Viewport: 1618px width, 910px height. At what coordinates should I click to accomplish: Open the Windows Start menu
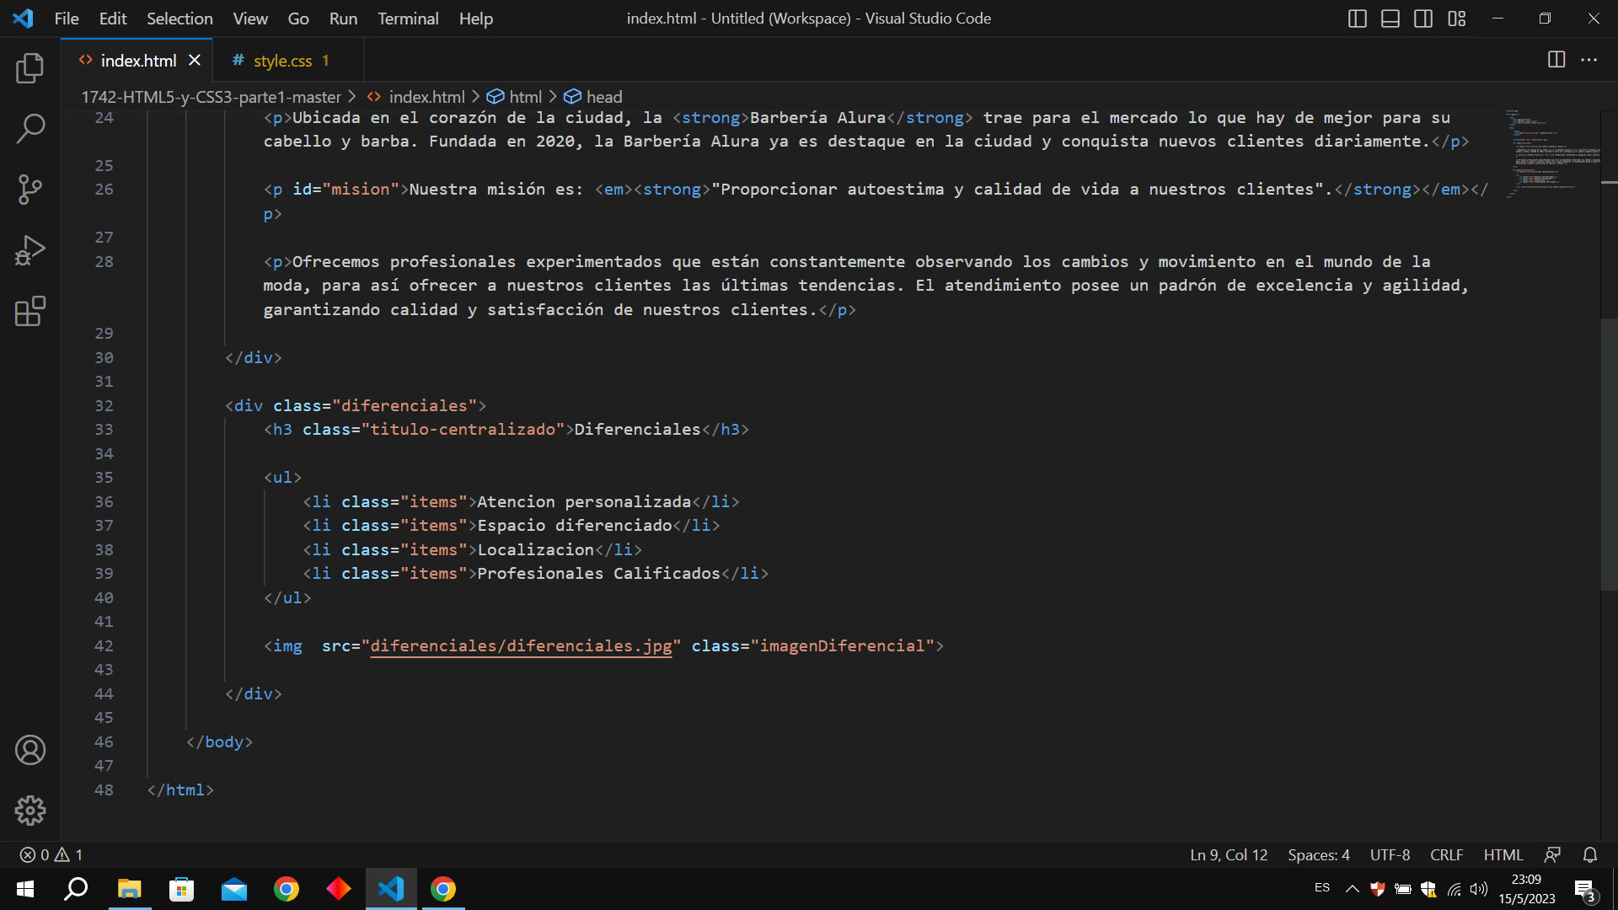[25, 889]
